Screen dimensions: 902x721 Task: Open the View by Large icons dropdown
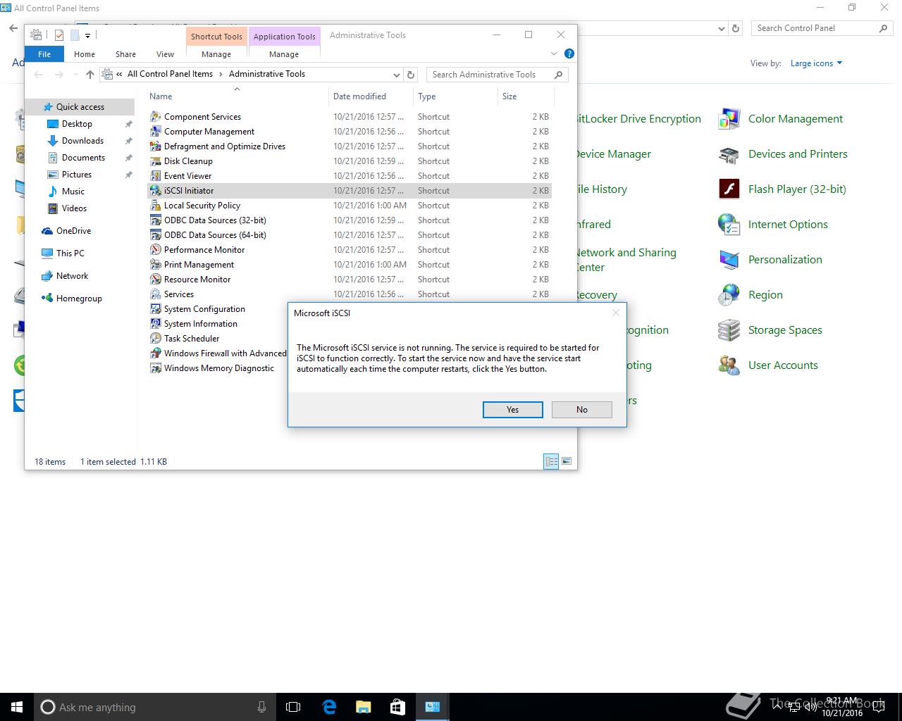tap(816, 63)
